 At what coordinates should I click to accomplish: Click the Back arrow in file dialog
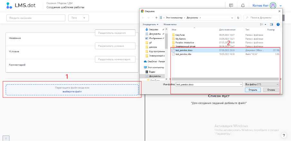143,18
